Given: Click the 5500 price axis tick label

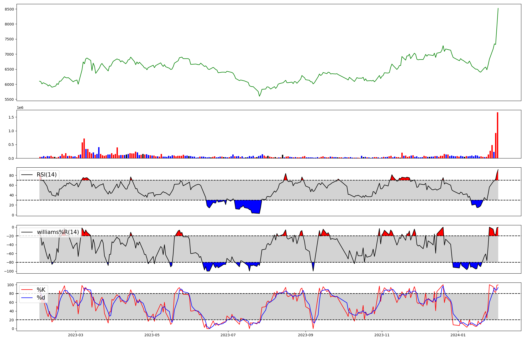Looking at the screenshot, I should (x=9, y=99).
